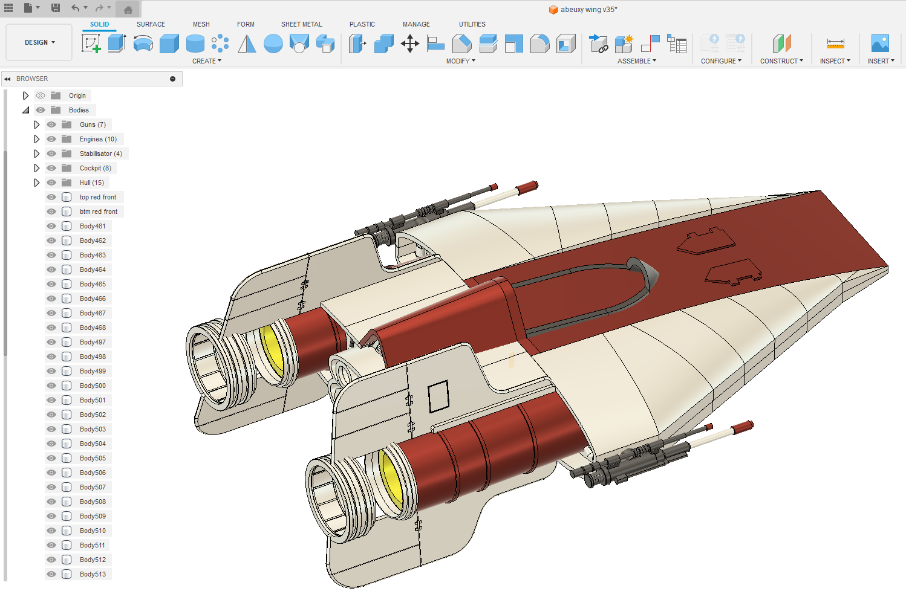Image resolution: width=906 pixels, height=591 pixels.
Task: Collapse the BROWSER panel
Action: (7, 79)
